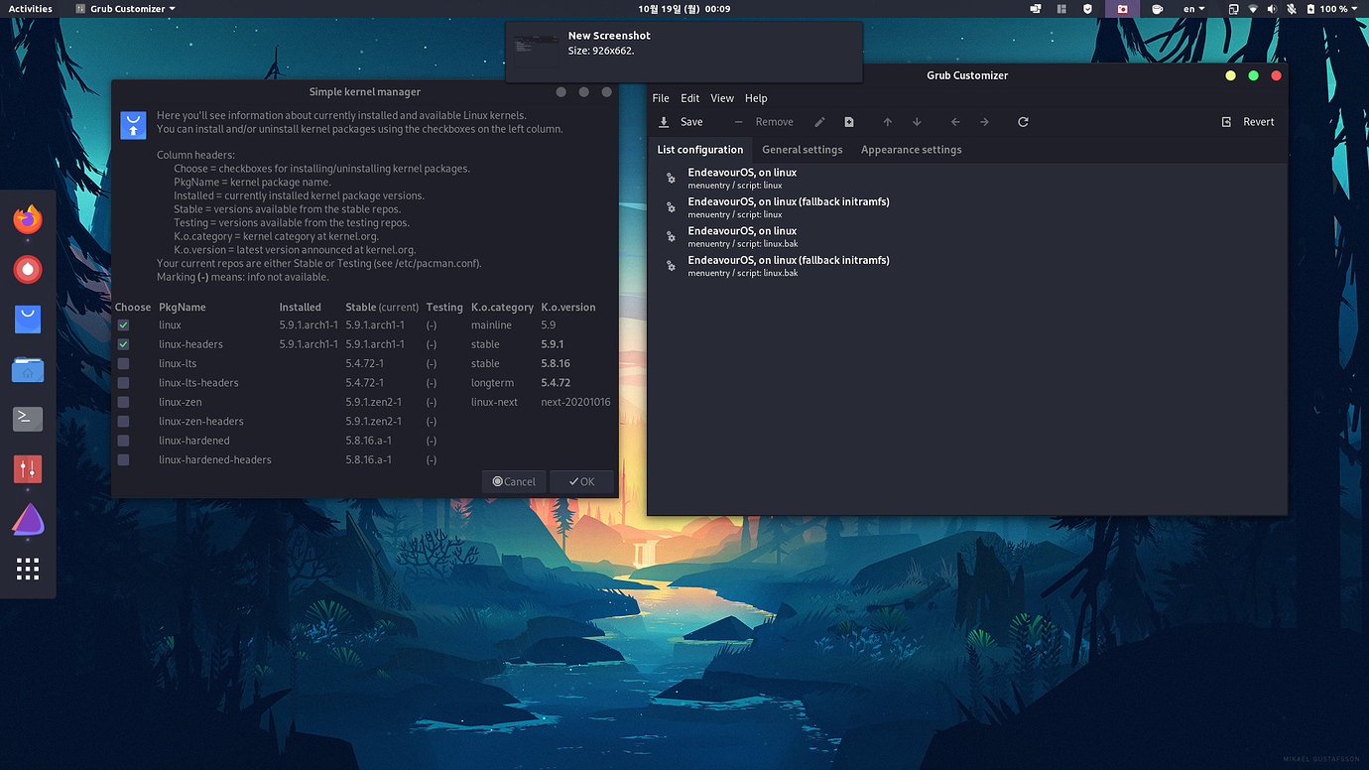Select fallback initramfs entry with script linux.bak
Image resolution: width=1369 pixels, height=770 pixels.
tap(967, 266)
